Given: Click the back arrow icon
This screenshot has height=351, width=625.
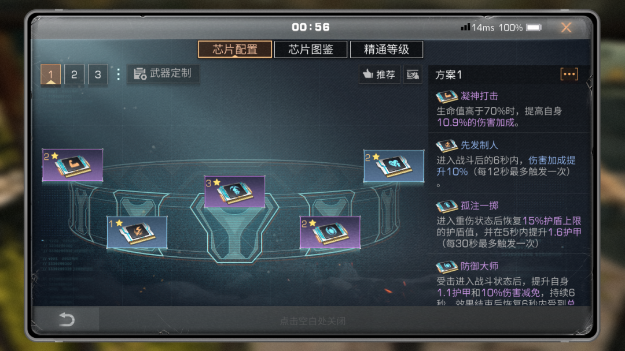Looking at the screenshot, I should point(67,319).
